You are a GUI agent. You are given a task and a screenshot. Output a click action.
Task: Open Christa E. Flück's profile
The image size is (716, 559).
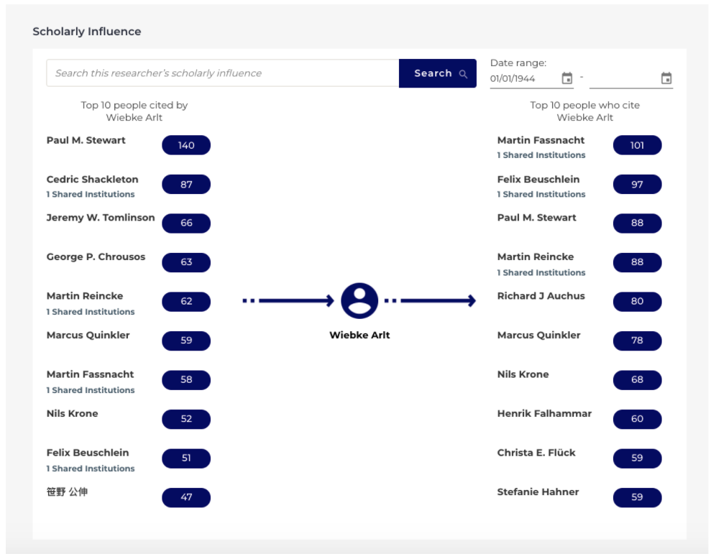click(536, 453)
